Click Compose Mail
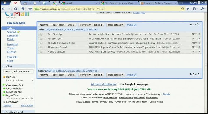This screenshot has width=208, height=114. coord(16,23)
